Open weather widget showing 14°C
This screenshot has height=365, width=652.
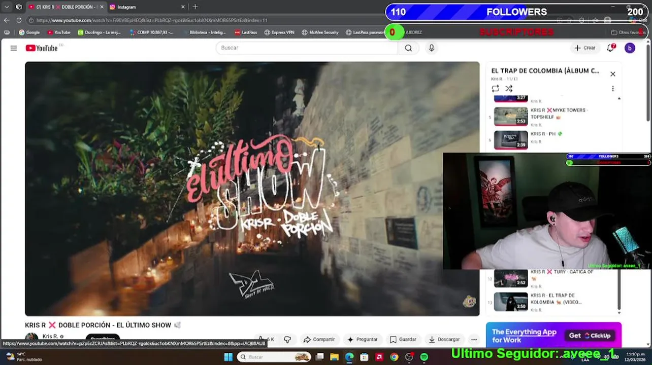(x=23, y=357)
